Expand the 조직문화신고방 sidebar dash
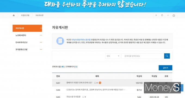This screenshot has width=185, height=98. (41, 50)
